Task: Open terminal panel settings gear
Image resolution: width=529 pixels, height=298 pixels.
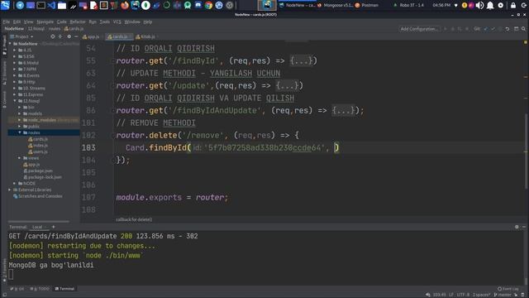Action: 517,227
